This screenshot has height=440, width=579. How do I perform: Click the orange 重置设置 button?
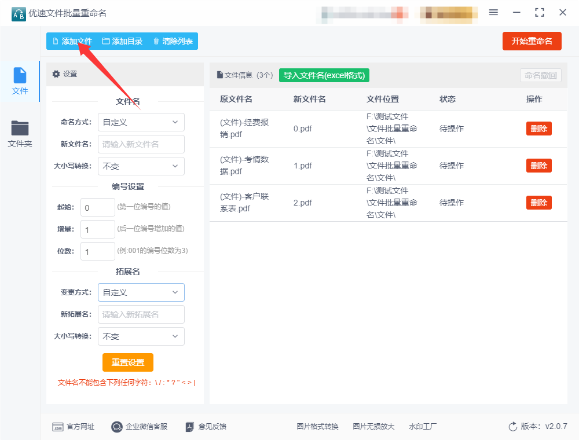click(x=128, y=362)
